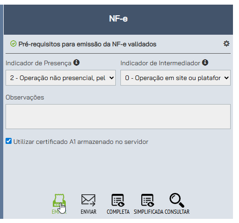
Task: Open the NF-e settings gear
Action: [x=226, y=43]
